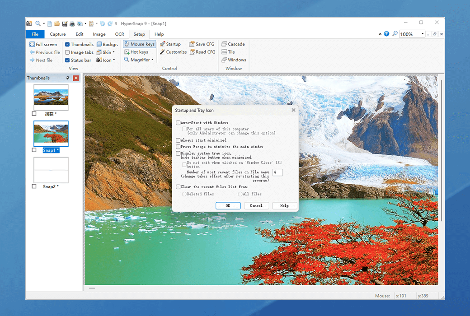
Task: Go to the Next file
Action: point(41,60)
